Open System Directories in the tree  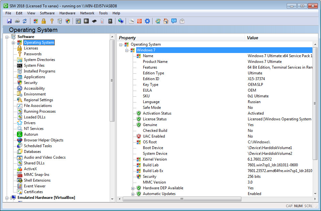[x=39, y=60]
